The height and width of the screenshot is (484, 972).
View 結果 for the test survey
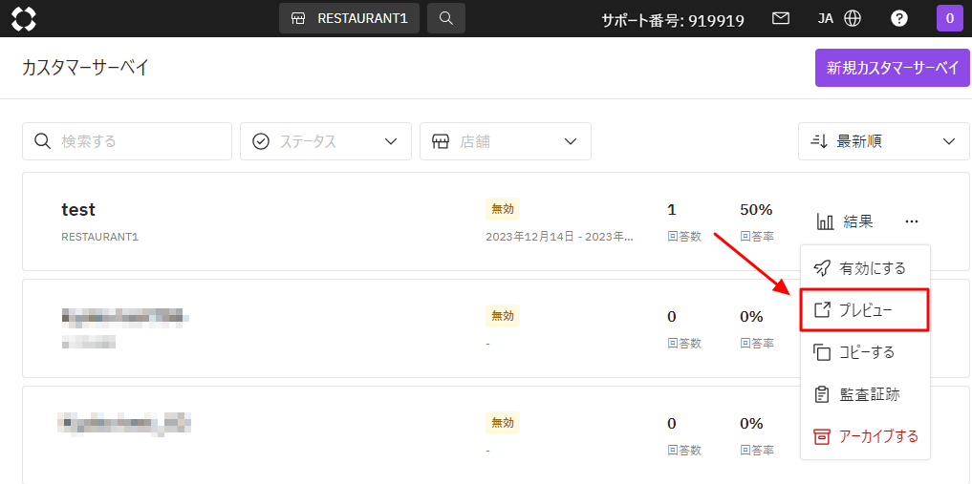tap(845, 221)
